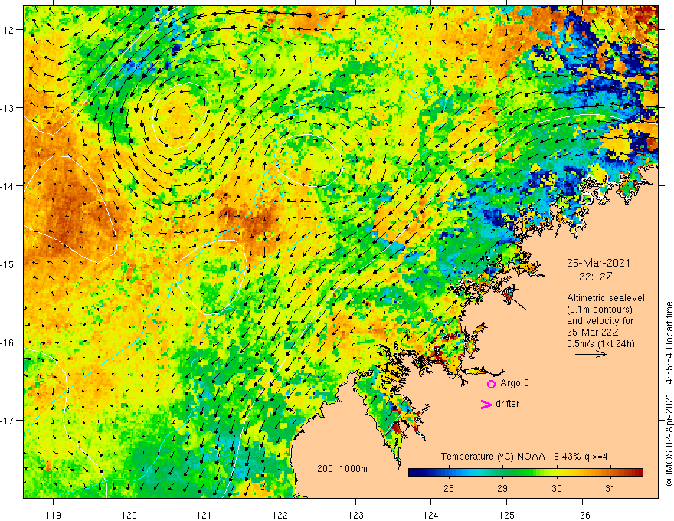674x521 pixels.
Task: Click the magenta Argo 0 circle marker
Action: (x=491, y=384)
